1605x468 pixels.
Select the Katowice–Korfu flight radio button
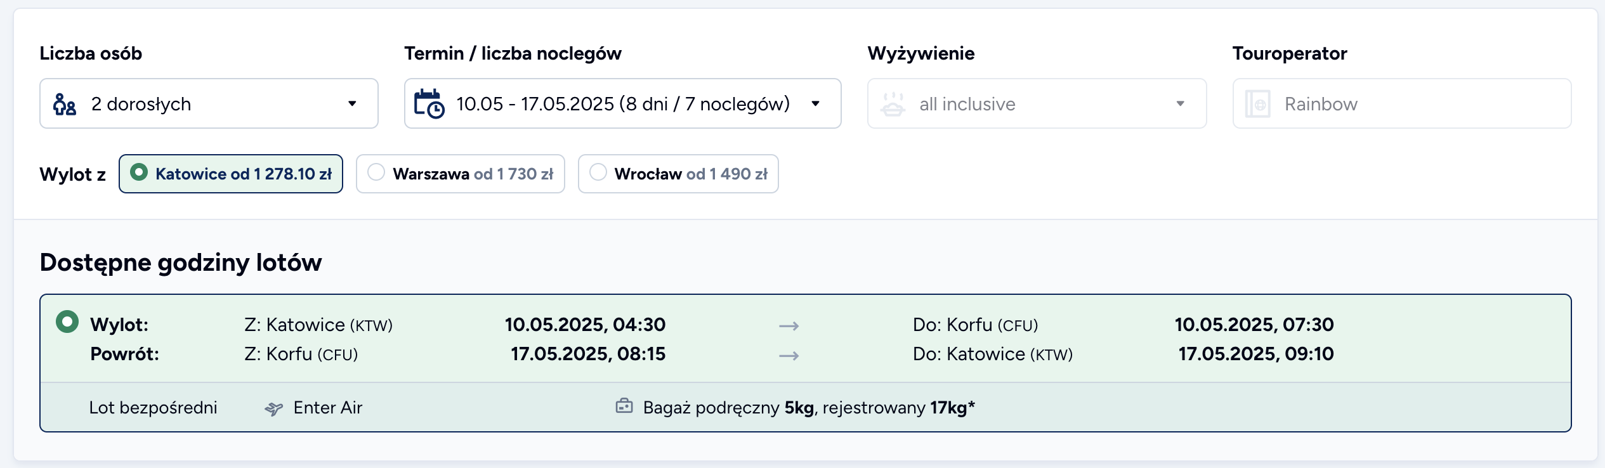[67, 322]
